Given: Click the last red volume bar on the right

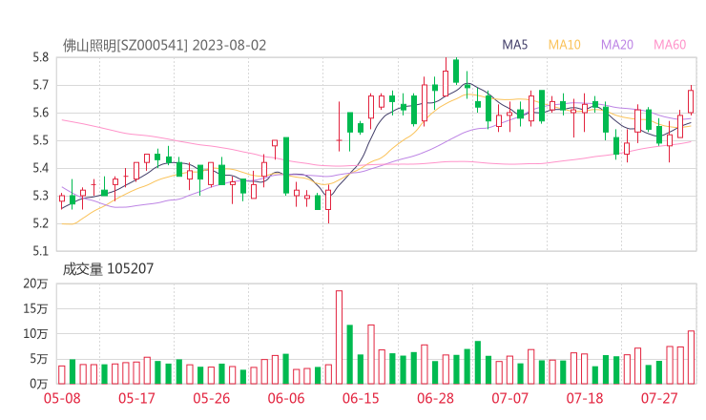Looking at the screenshot, I should tap(691, 357).
